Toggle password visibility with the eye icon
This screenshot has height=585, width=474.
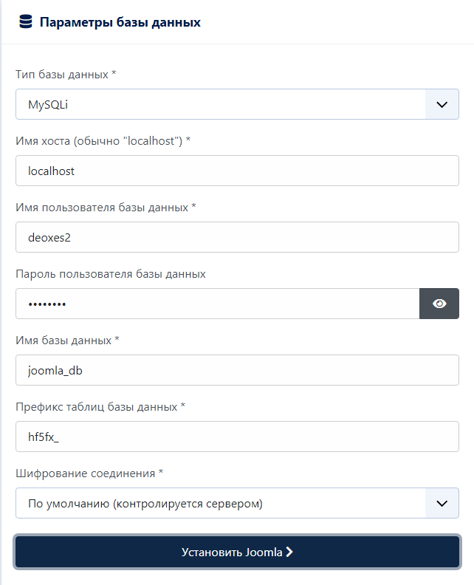pyautogui.click(x=439, y=304)
